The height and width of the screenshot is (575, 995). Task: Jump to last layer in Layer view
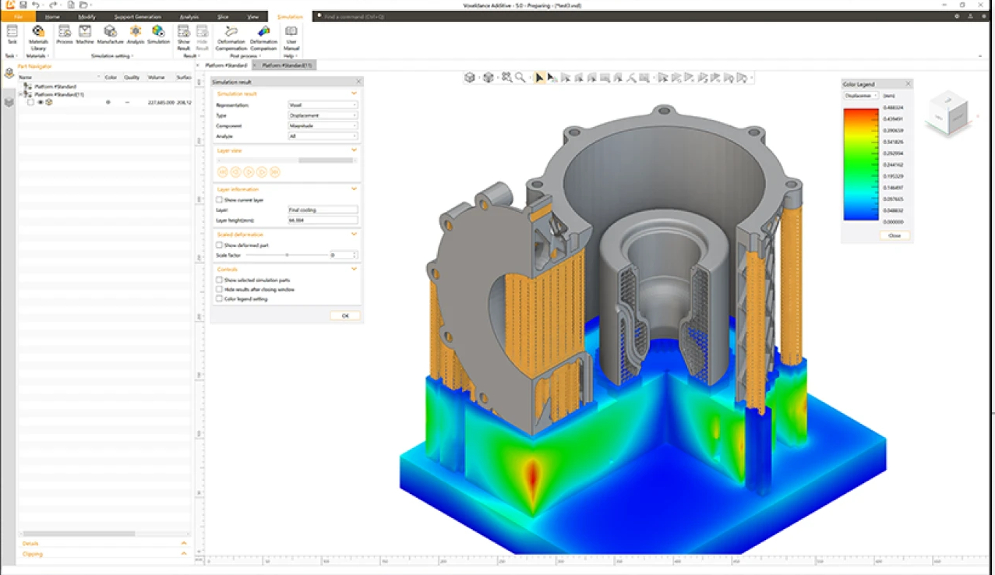(275, 172)
